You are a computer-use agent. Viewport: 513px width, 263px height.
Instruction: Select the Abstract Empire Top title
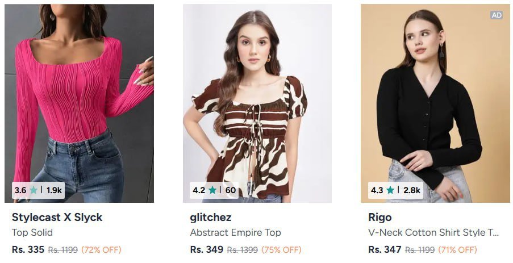pos(235,232)
